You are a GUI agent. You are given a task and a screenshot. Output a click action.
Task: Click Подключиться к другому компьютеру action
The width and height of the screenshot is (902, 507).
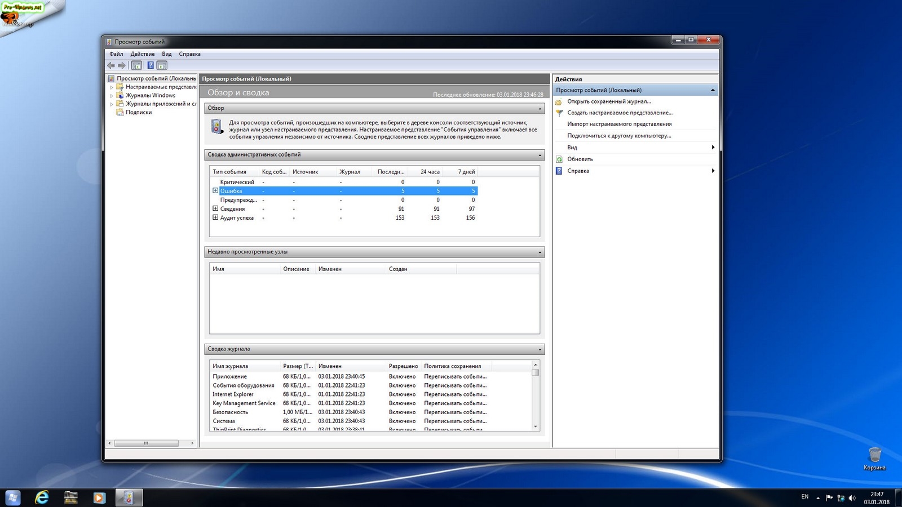click(619, 136)
